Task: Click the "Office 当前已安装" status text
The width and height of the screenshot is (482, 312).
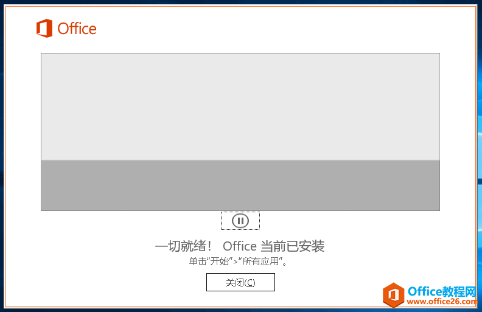Action: tap(274, 246)
